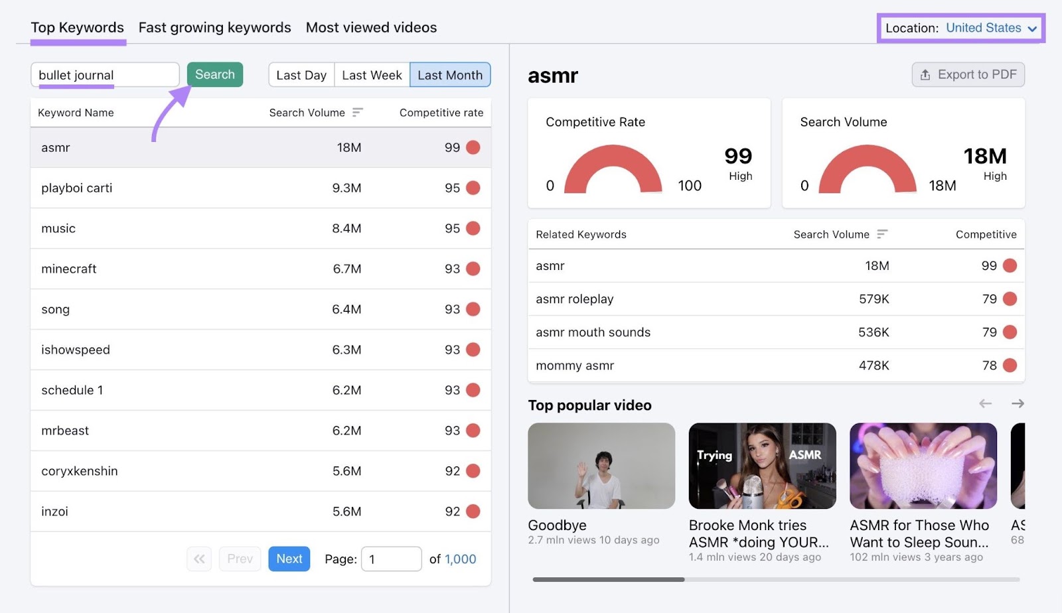Sort related keywords by Search Volume
The width and height of the screenshot is (1062, 613).
click(882, 234)
